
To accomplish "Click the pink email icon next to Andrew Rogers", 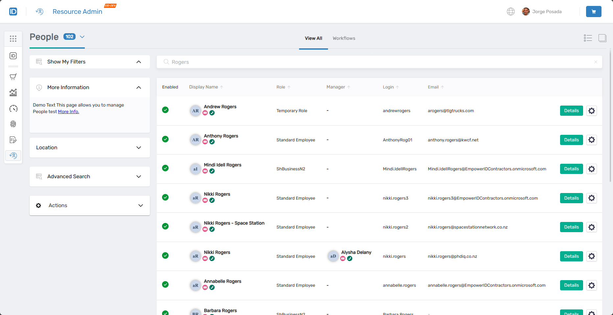I will pyautogui.click(x=205, y=113).
